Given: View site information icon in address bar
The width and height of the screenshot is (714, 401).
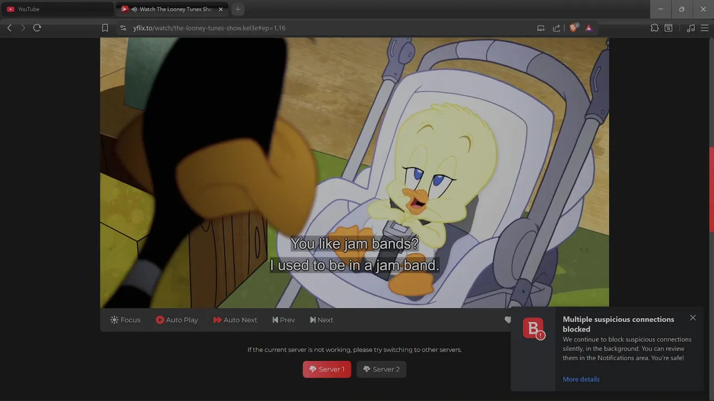Looking at the screenshot, I should (x=123, y=28).
